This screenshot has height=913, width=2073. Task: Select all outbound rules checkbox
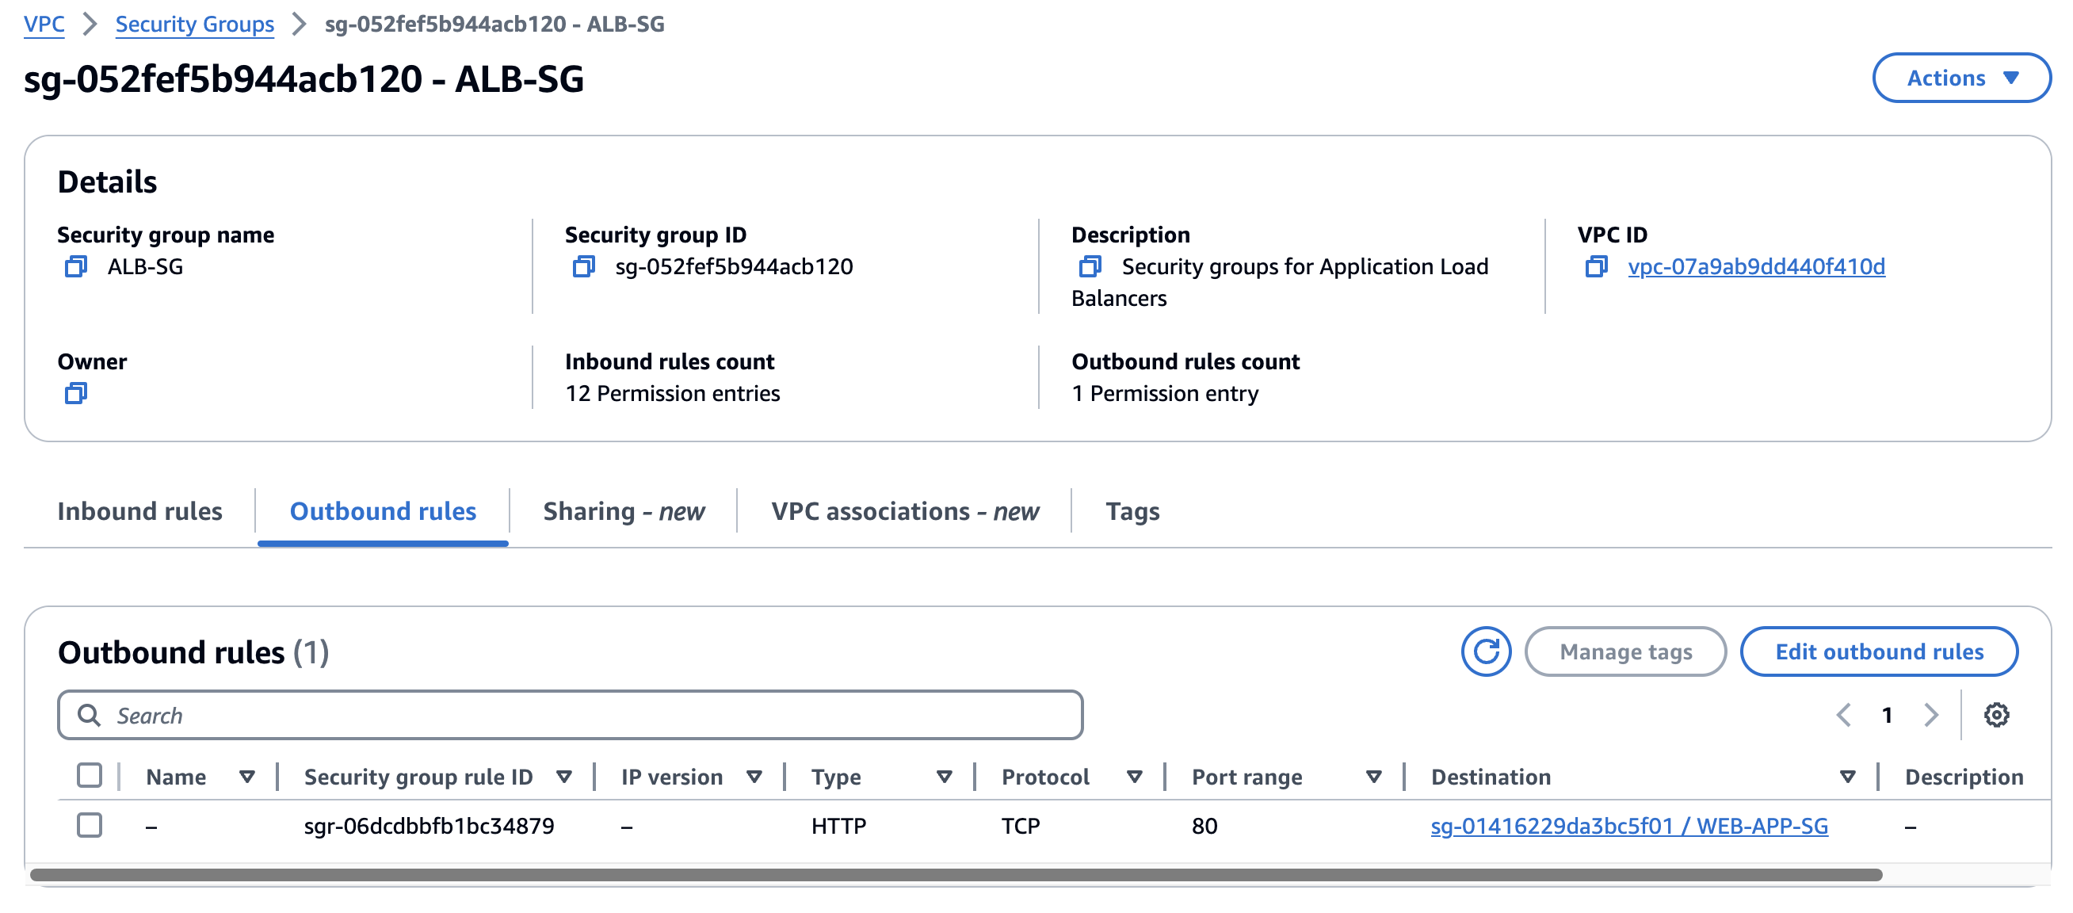[90, 775]
